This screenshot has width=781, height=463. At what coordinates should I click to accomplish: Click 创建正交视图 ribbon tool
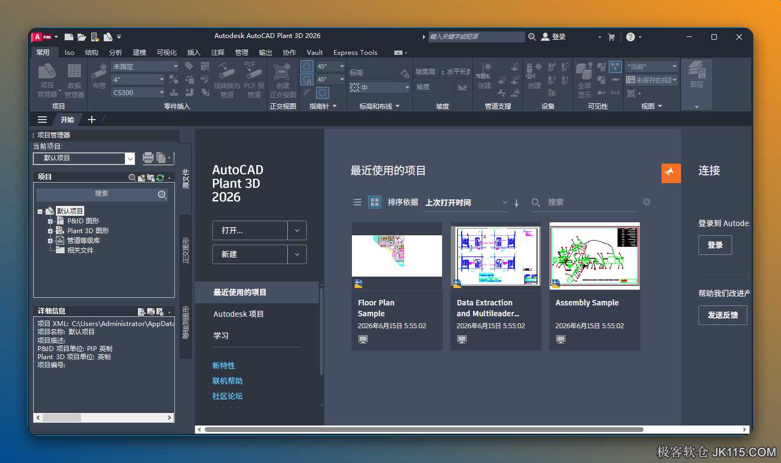click(283, 80)
